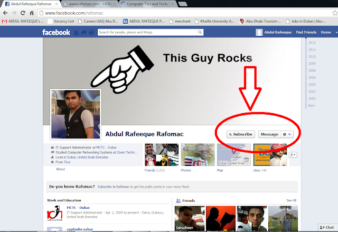This screenshot has width=338, height=232.
Task: Click the Tirur hometown link
Action: 67,162
